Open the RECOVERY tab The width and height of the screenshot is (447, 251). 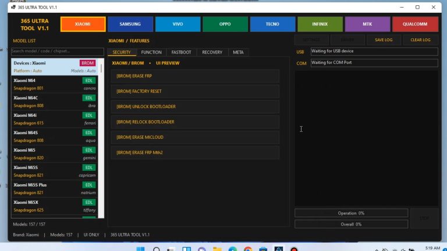click(x=212, y=52)
